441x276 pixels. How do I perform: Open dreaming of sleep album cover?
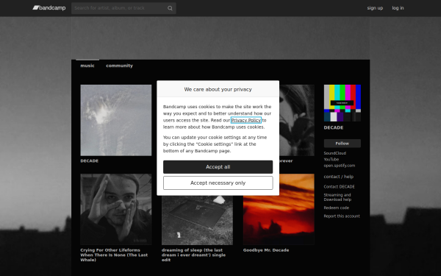click(197, 220)
